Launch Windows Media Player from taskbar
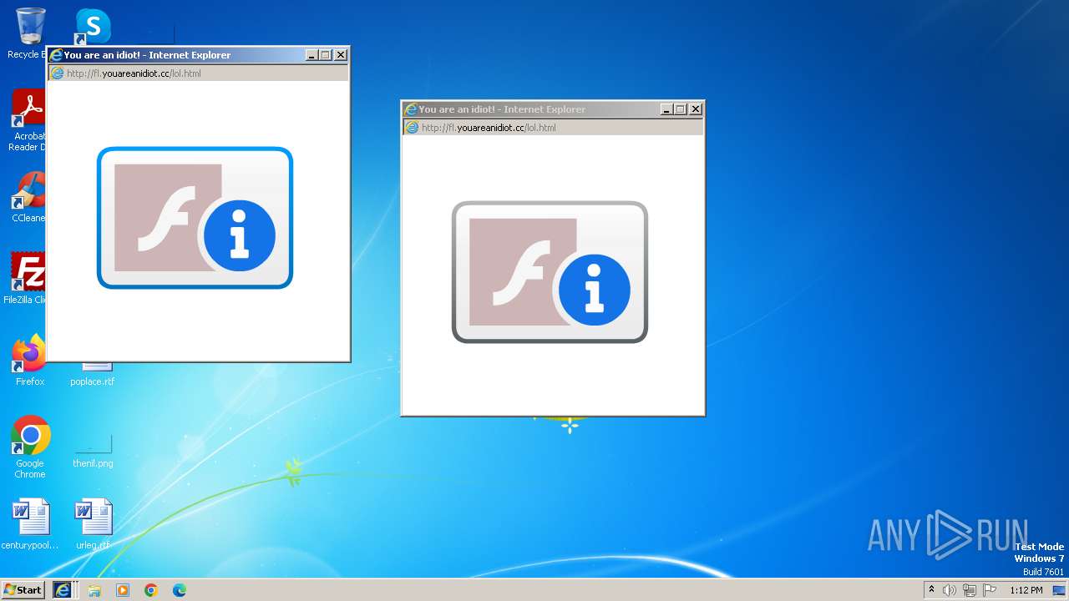The width and height of the screenshot is (1069, 601). pos(123,590)
